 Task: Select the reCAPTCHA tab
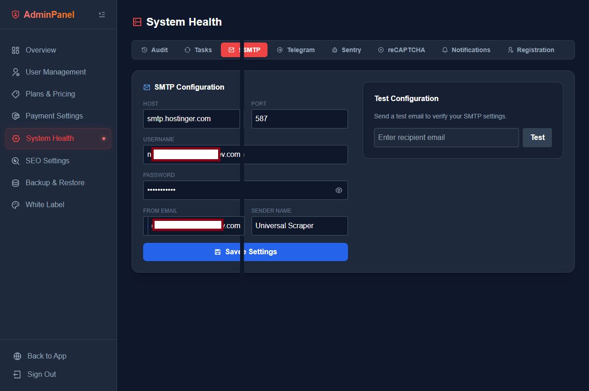click(x=402, y=50)
